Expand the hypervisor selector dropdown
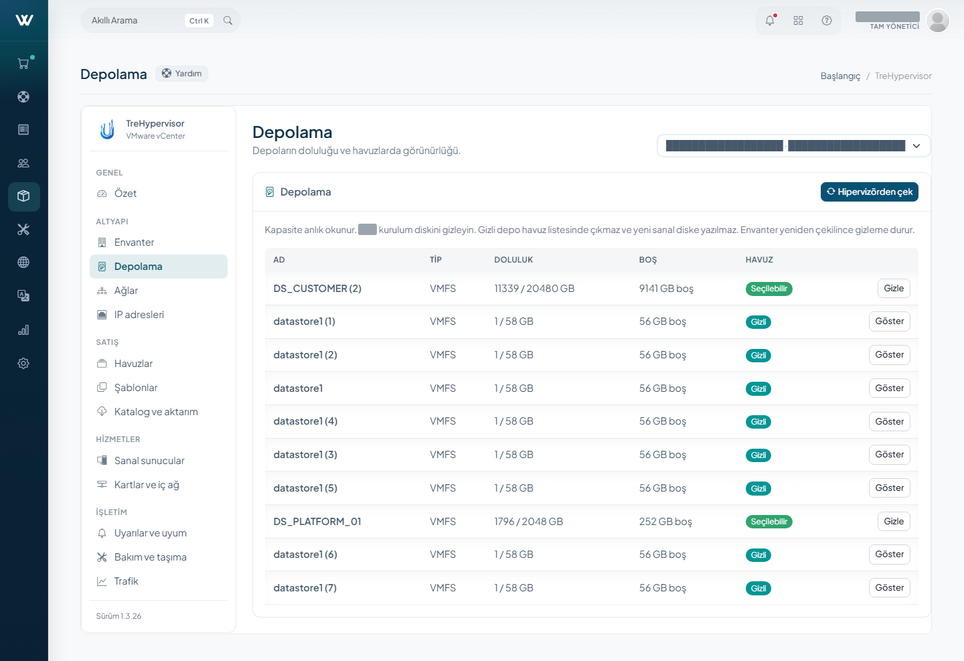This screenshot has width=964, height=661. (x=794, y=146)
